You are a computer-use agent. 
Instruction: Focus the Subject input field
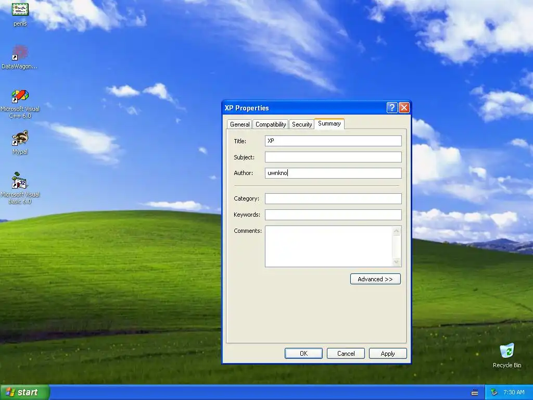click(333, 157)
